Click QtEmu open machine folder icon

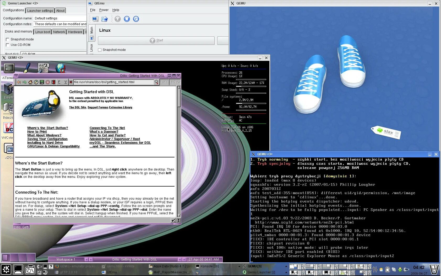click(x=105, y=19)
